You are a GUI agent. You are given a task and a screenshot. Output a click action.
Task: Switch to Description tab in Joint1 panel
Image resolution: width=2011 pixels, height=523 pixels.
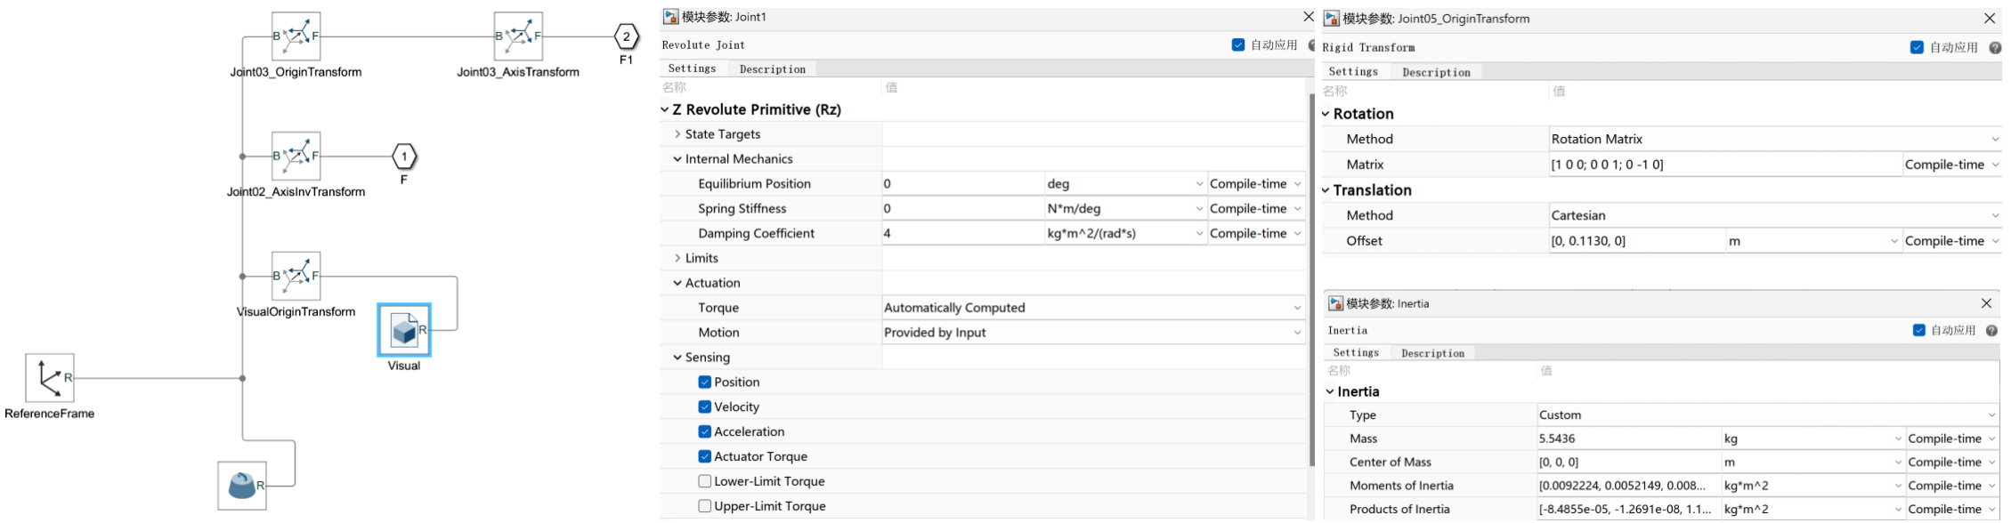[772, 69]
